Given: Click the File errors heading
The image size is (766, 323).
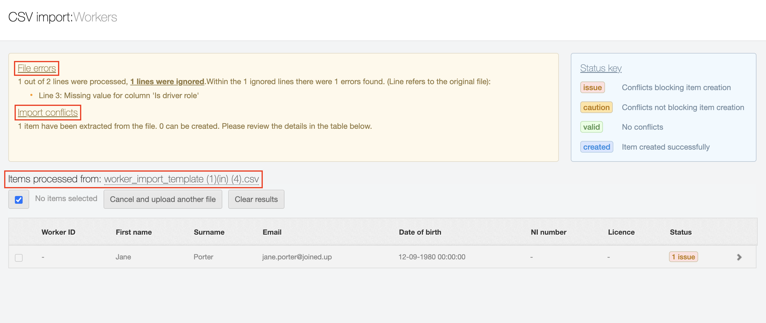Looking at the screenshot, I should coord(37,68).
